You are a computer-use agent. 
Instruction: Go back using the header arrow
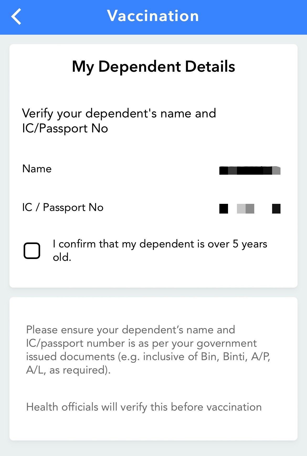[16, 16]
